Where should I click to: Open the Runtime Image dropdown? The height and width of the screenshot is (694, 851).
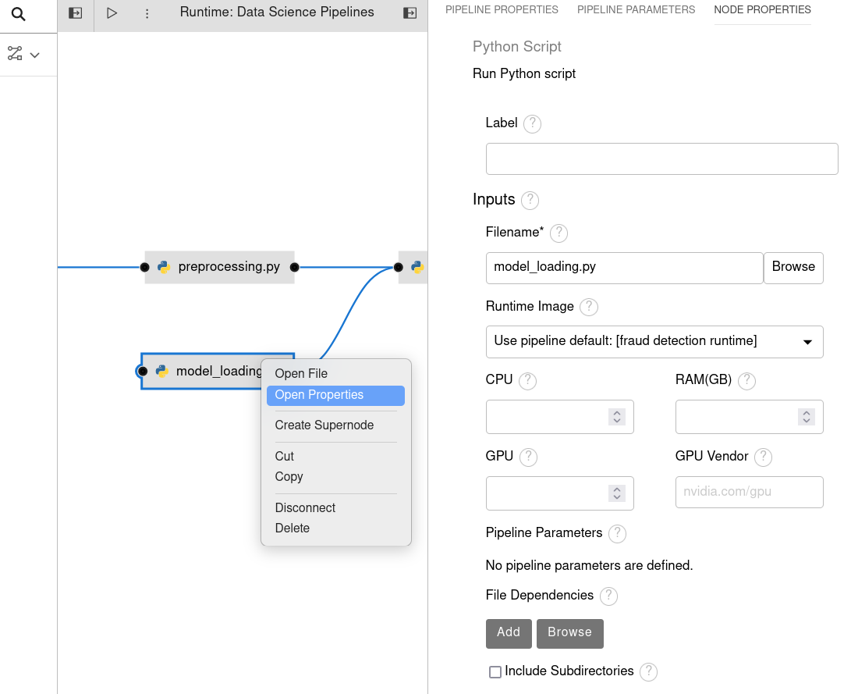(654, 342)
